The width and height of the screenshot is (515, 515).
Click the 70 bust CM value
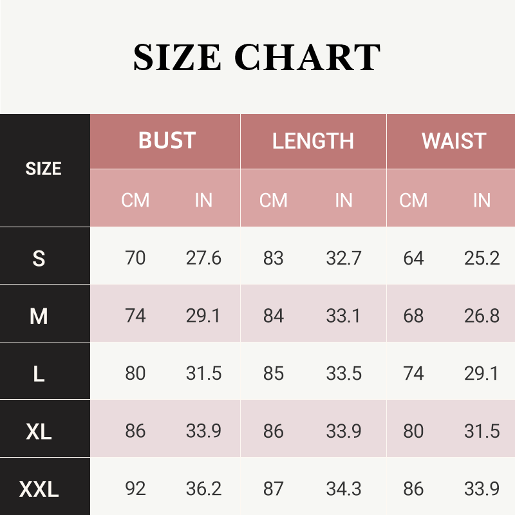(135, 258)
